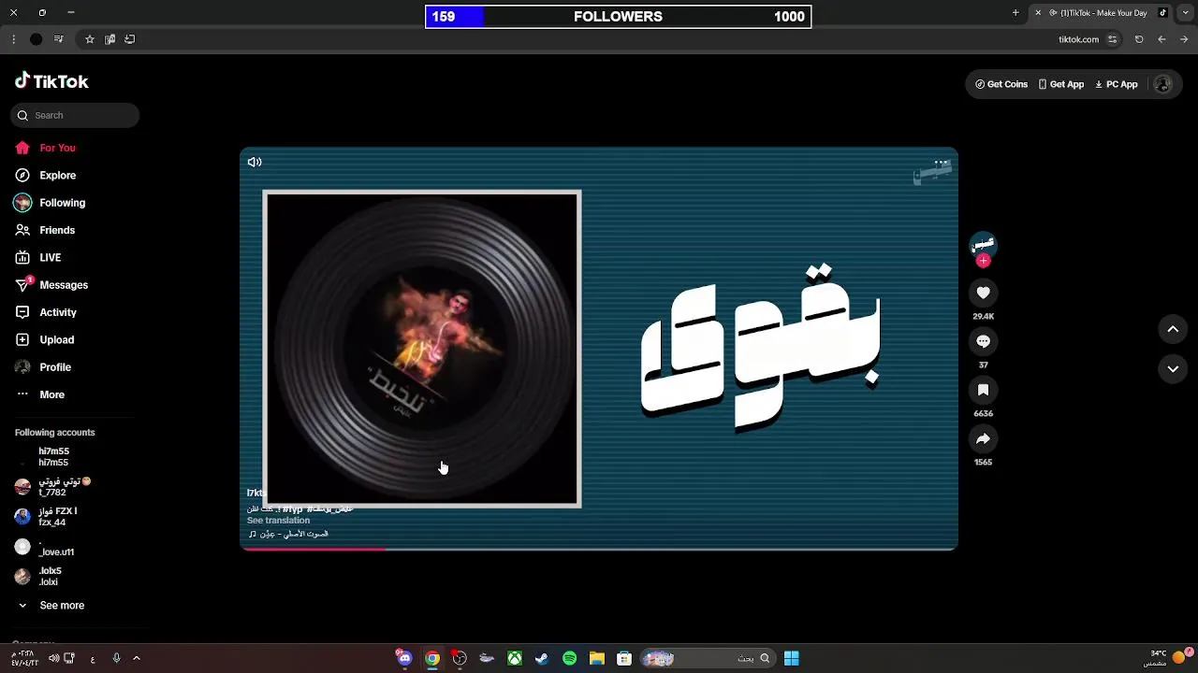Open the browser profile circle
1198x673 pixels.
coord(36,39)
